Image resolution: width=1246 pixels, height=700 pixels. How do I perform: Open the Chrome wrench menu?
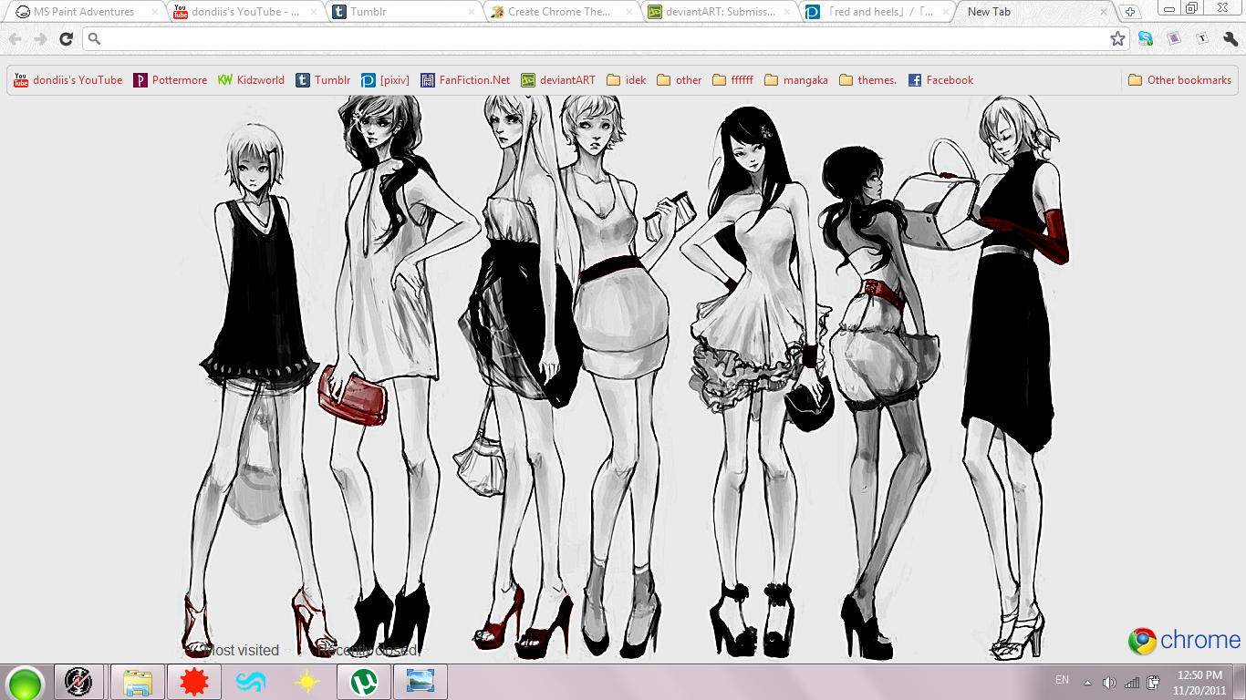point(1230,39)
